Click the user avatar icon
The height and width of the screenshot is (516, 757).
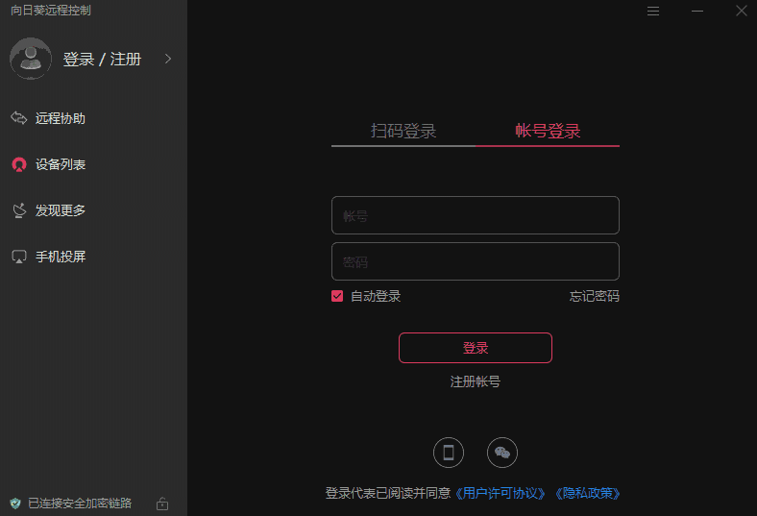point(31,59)
